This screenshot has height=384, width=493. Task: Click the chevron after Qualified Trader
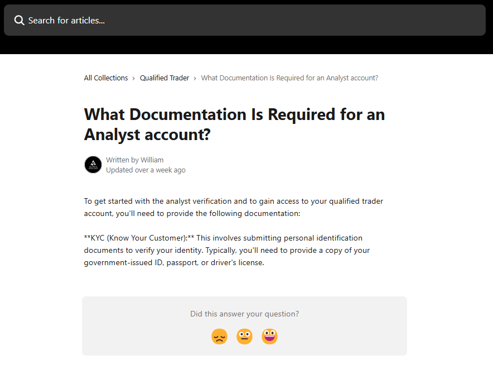point(195,78)
